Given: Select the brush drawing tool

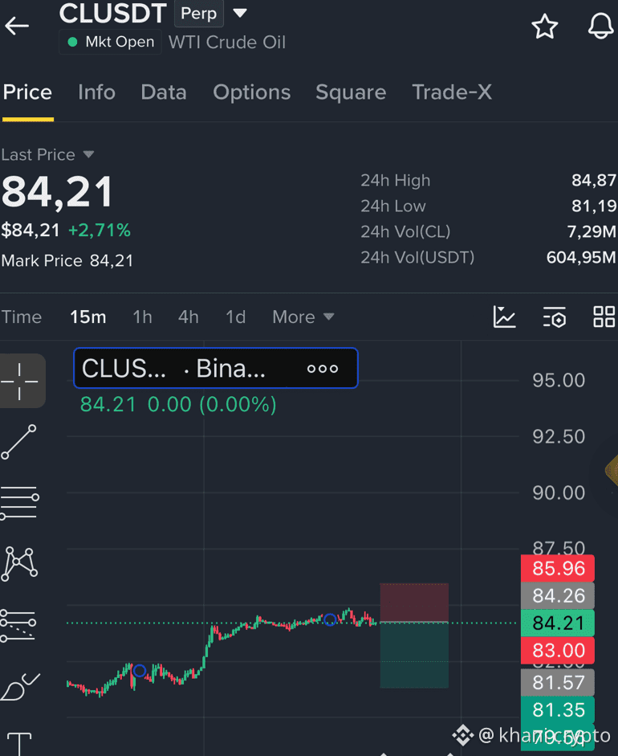Looking at the screenshot, I should [x=20, y=686].
